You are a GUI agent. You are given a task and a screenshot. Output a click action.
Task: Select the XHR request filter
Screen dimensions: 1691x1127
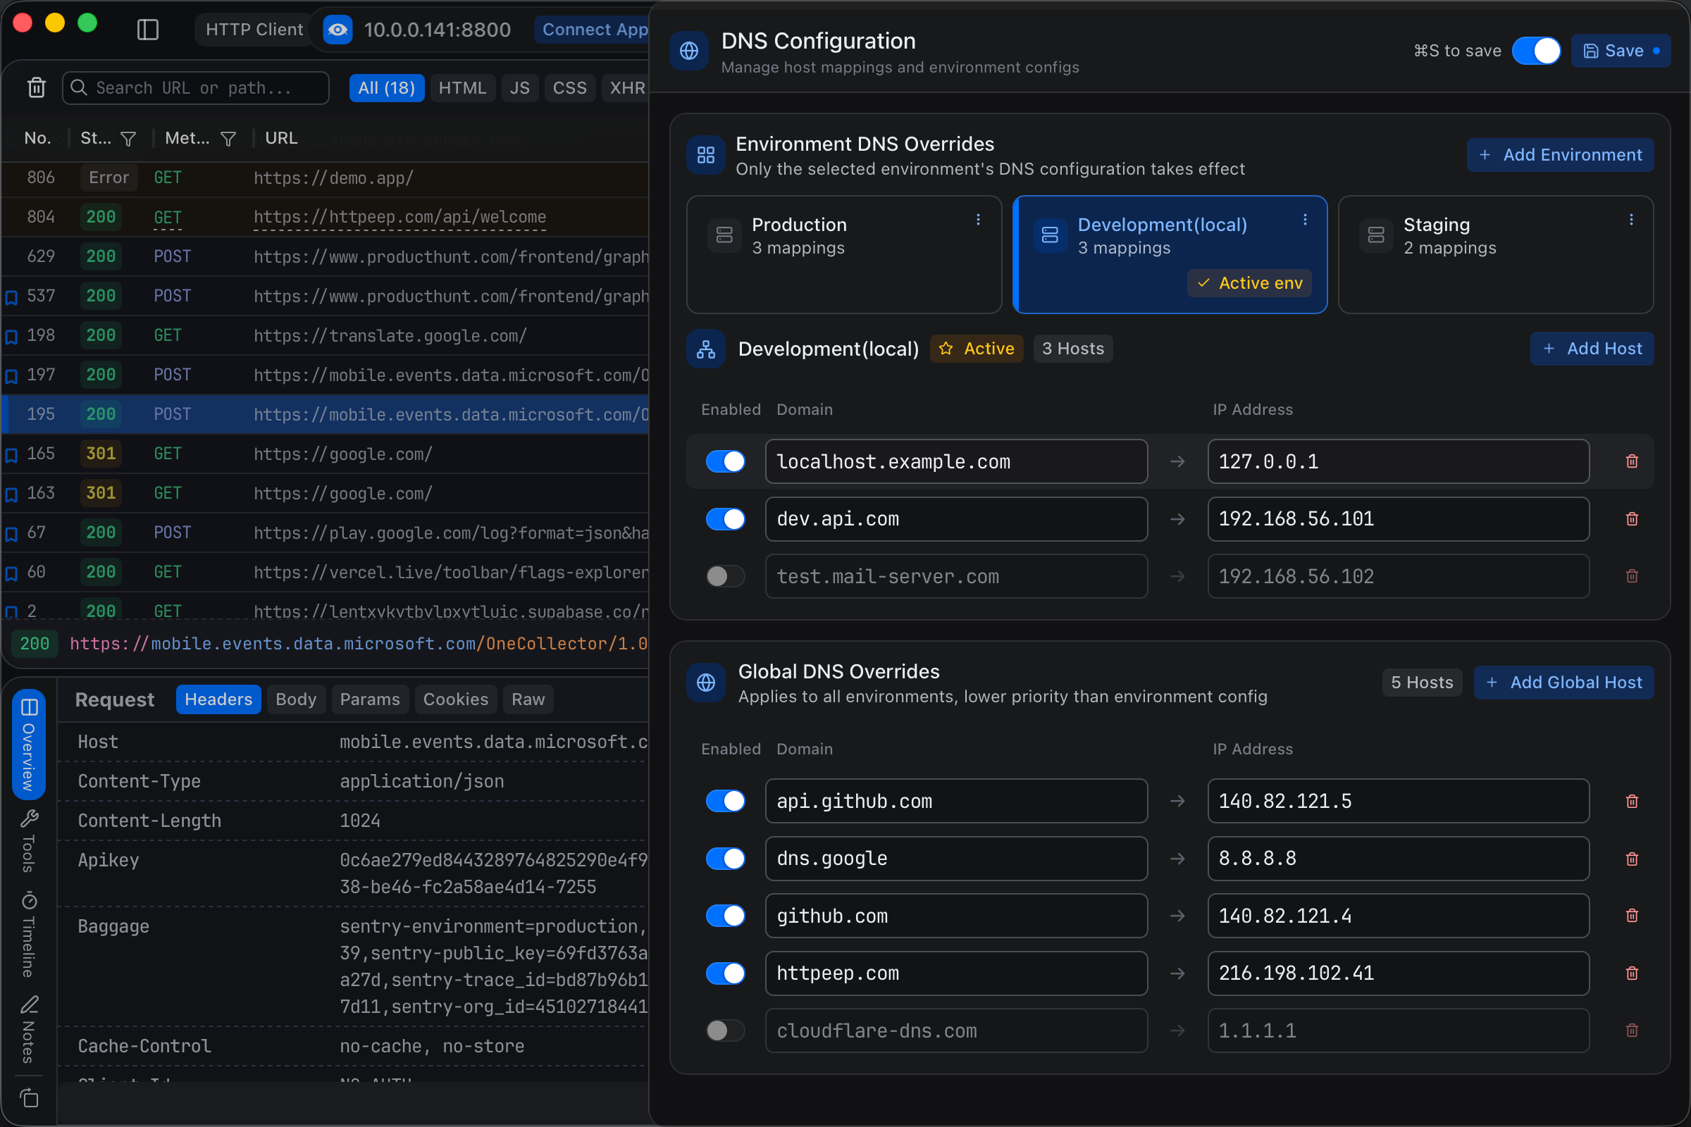pos(626,87)
